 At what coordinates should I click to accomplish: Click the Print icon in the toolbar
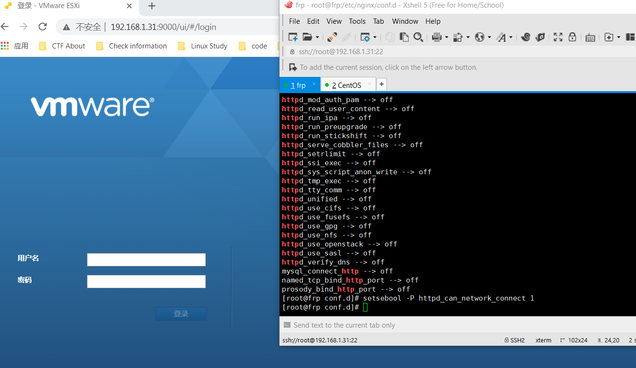click(x=435, y=37)
